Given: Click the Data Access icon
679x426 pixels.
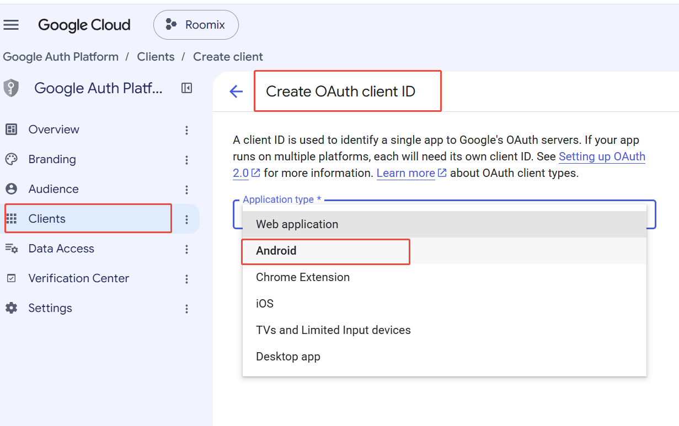Looking at the screenshot, I should (x=11, y=249).
